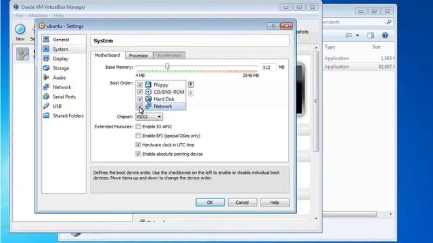Toggle Hardware clock in UTC time
The image size is (433, 243).
pyautogui.click(x=138, y=144)
